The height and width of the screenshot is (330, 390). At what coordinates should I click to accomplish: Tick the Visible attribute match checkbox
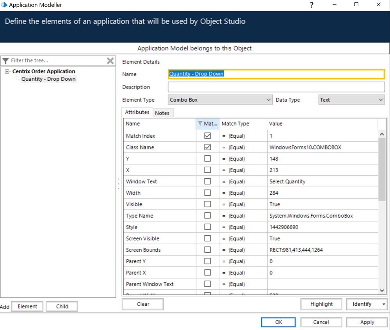coord(207,204)
